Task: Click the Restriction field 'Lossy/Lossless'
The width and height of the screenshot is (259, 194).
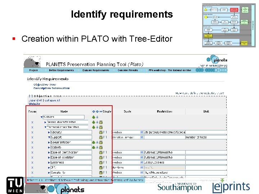Action: click(x=164, y=162)
